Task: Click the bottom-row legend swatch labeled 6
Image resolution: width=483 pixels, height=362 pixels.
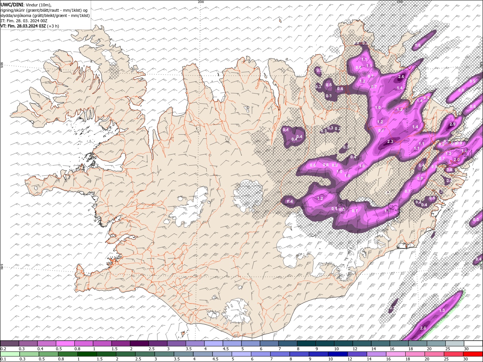Action: 261,354
